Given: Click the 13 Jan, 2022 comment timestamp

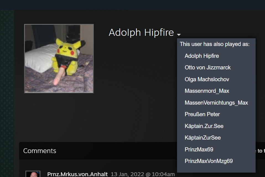Looking at the screenshot, I should 143,174.
